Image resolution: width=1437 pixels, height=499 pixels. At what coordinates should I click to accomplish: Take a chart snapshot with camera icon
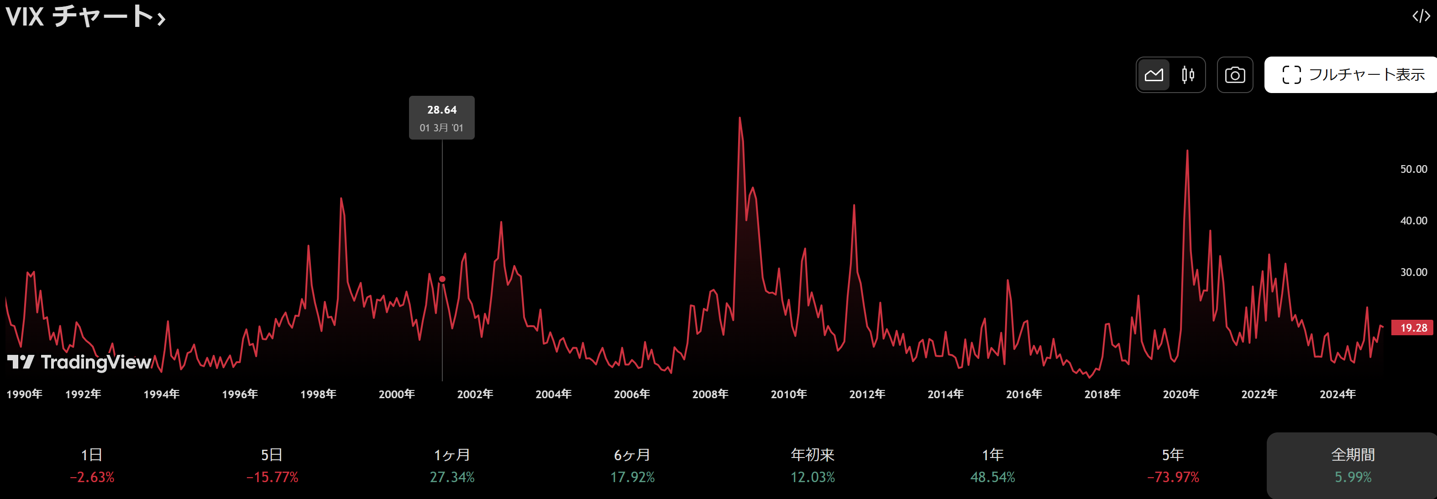1234,75
